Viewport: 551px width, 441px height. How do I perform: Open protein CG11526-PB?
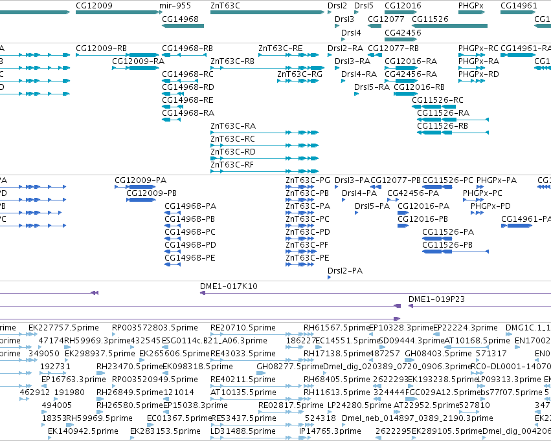447,245
